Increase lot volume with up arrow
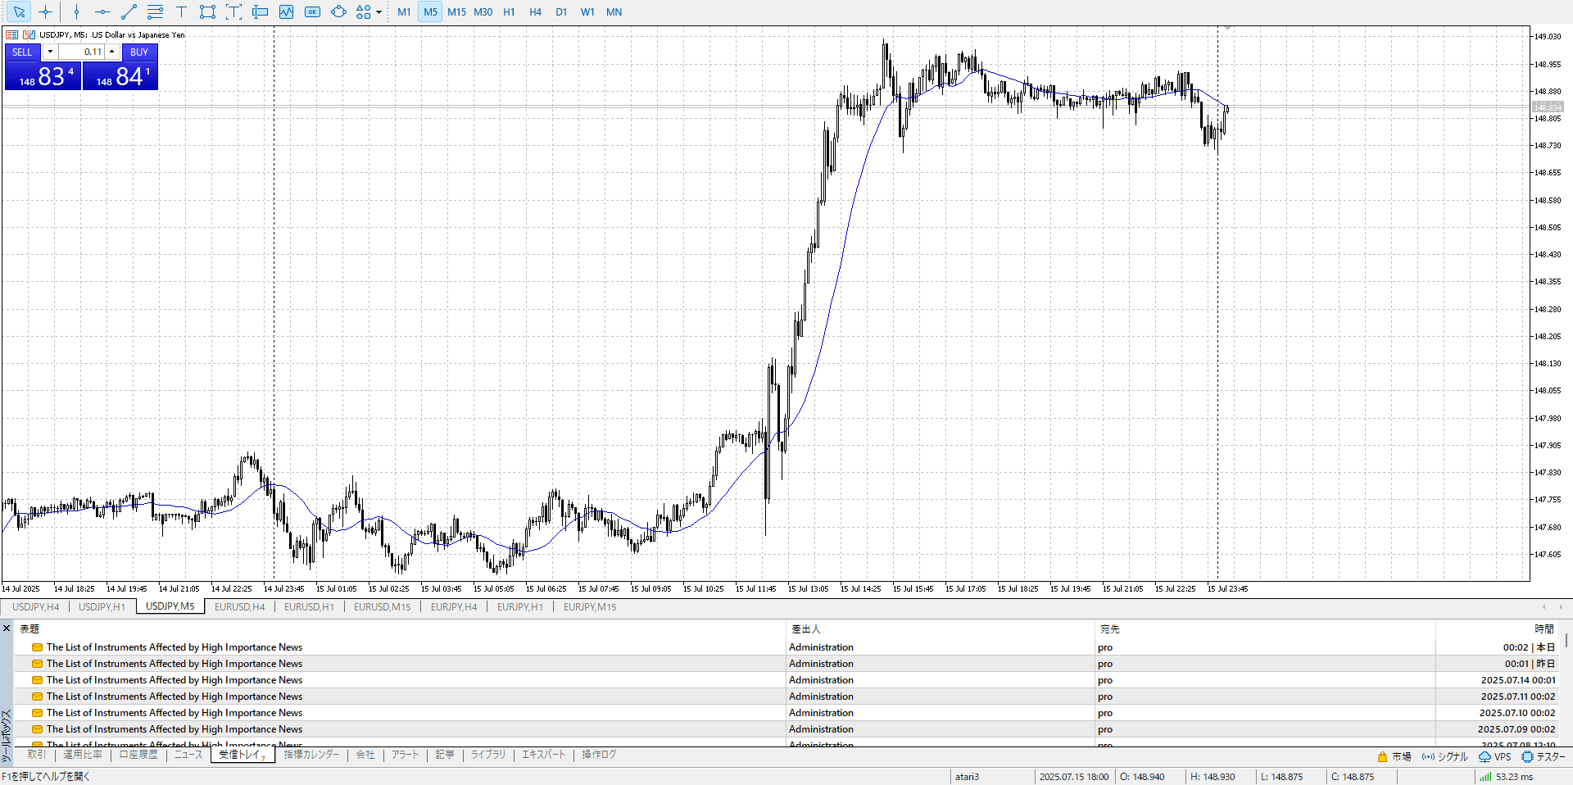Image resolution: width=1573 pixels, height=785 pixels. pyautogui.click(x=112, y=52)
